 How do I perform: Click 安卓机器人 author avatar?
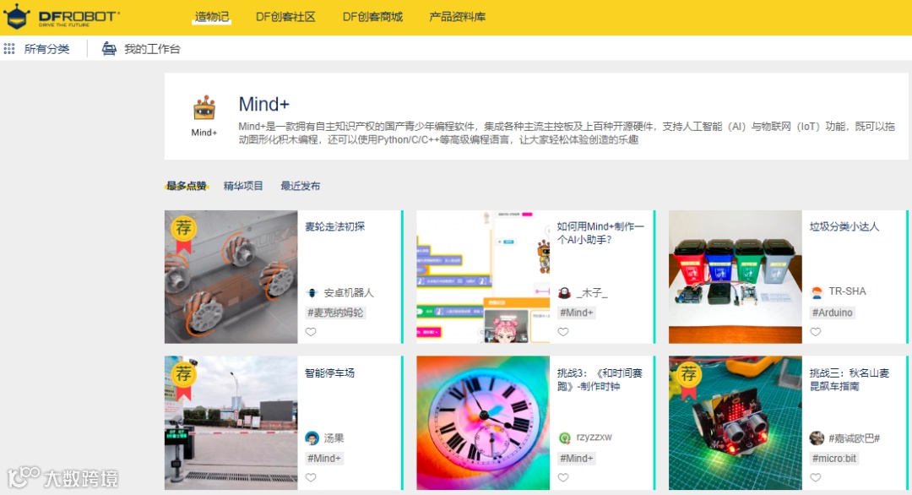pos(312,292)
